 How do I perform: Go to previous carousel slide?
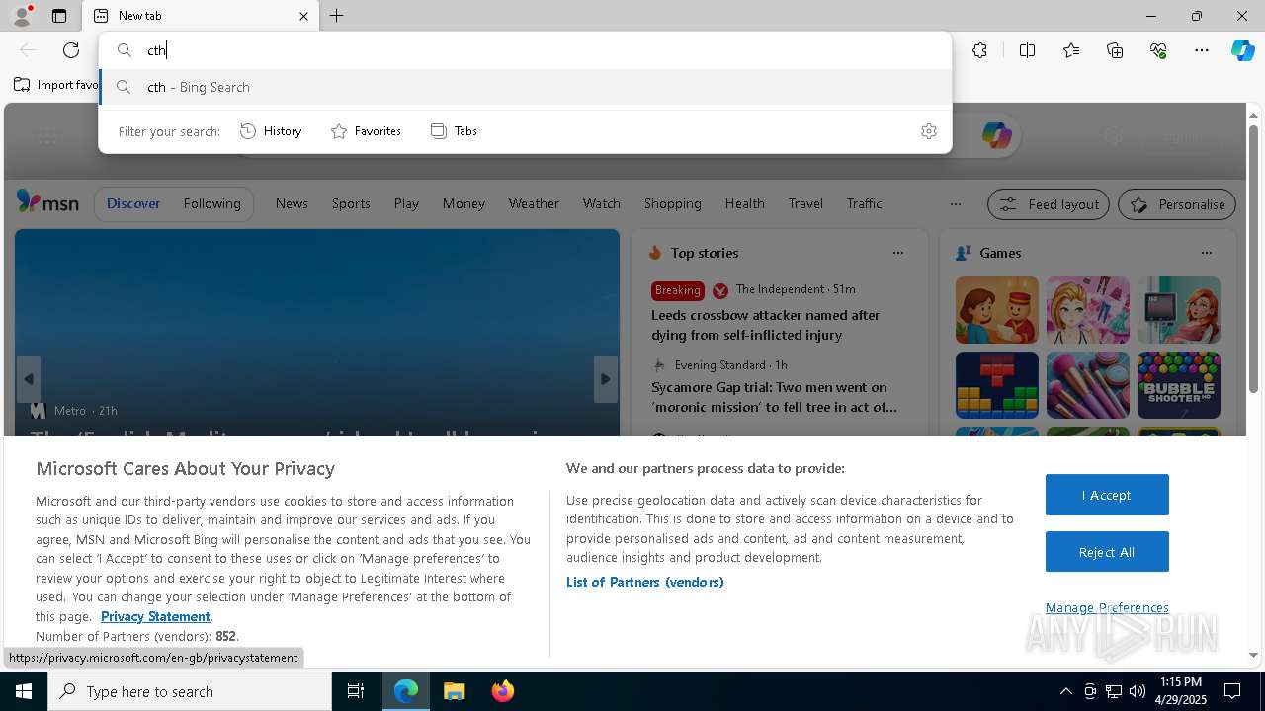click(29, 379)
